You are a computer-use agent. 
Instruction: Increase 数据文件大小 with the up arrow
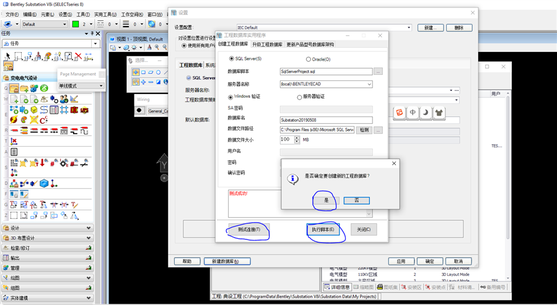tap(297, 138)
